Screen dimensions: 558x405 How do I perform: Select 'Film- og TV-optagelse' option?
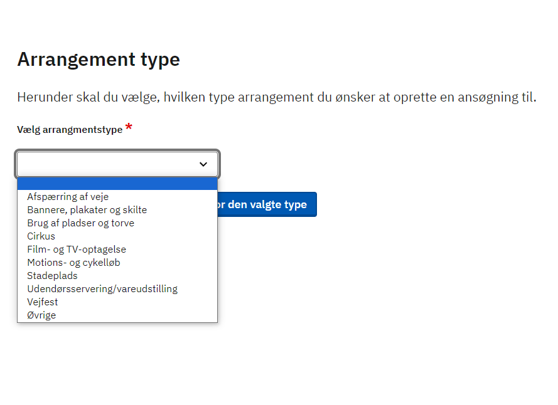pos(77,250)
